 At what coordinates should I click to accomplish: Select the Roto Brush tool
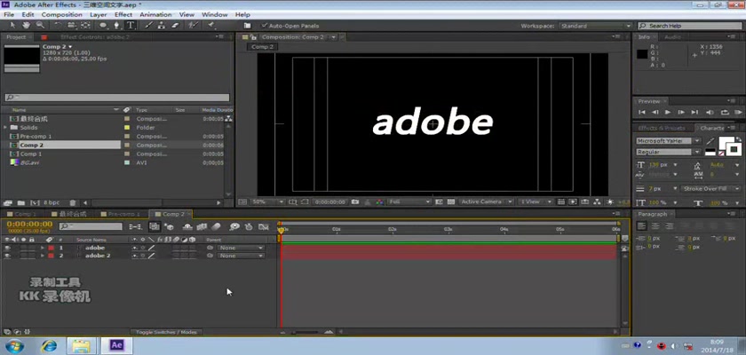(193, 26)
